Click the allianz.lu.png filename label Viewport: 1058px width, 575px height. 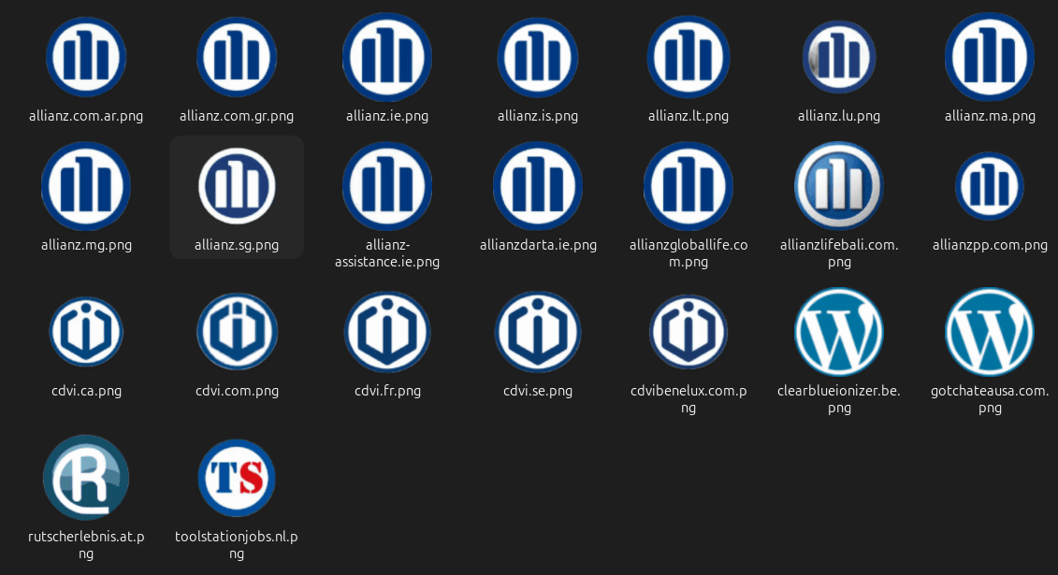[x=839, y=116]
